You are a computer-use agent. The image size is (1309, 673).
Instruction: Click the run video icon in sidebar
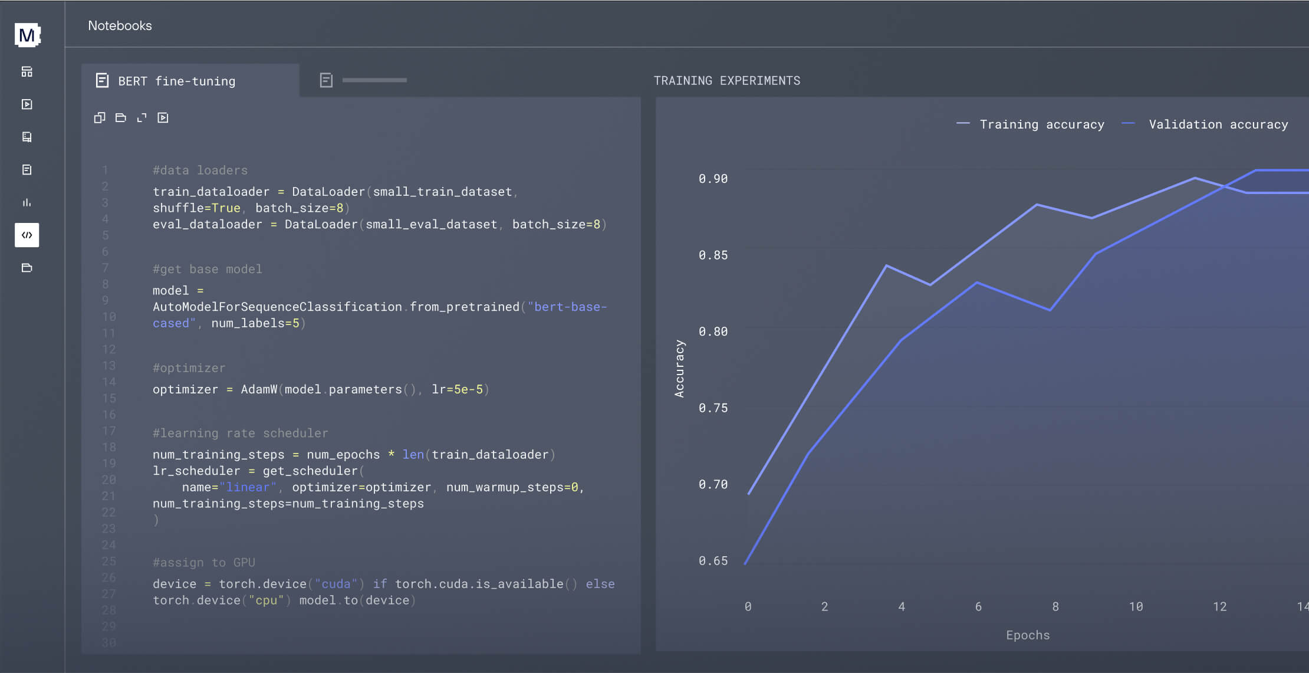[27, 104]
